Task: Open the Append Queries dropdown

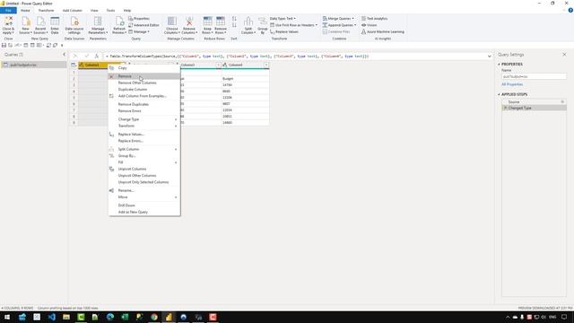Action: point(339,25)
